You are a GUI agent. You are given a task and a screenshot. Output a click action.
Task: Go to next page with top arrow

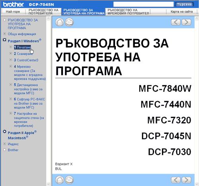186,22
